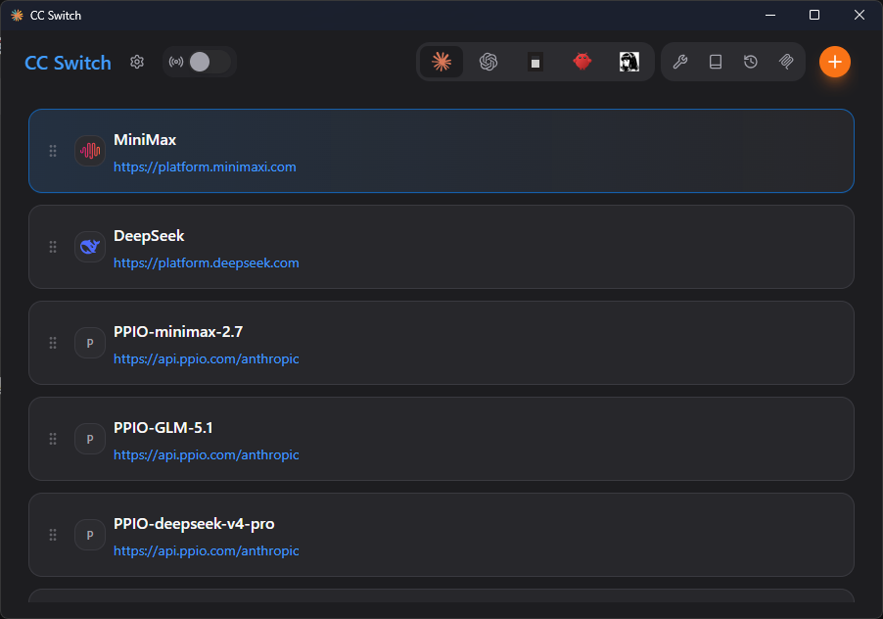Open the PPIO-deepseek-v4-pro api.ppio.com link
883x619 pixels.
207,550
